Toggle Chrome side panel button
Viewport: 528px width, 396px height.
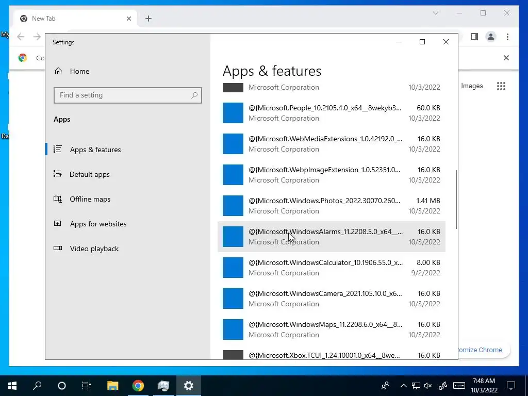[474, 37]
